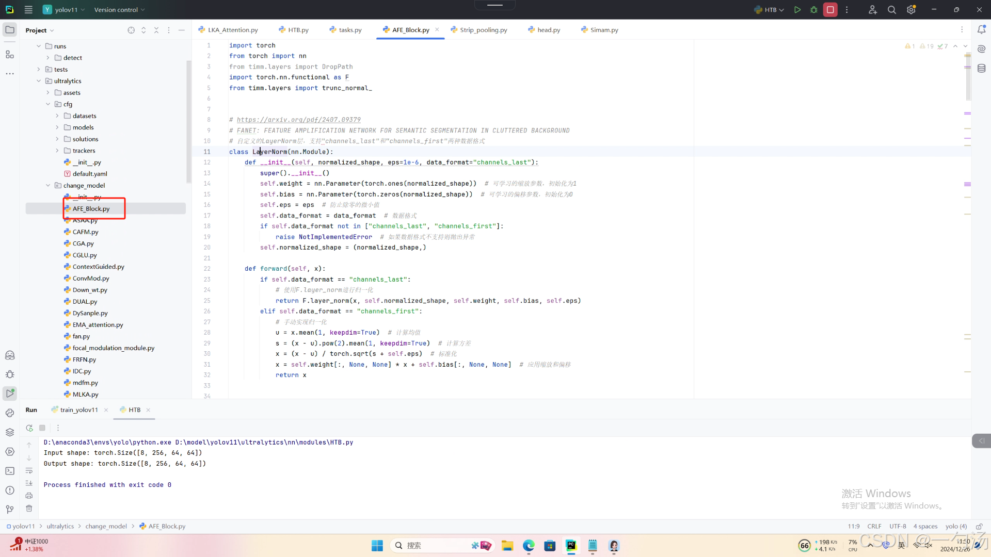Click the Debug bug icon in the toolbar
This screenshot has width=991, height=557.
coord(814,10)
